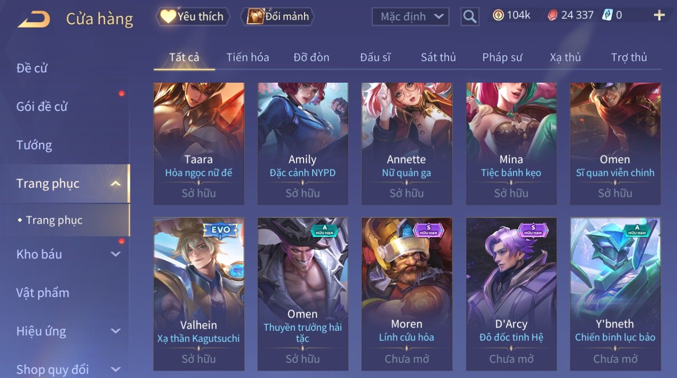677x378 pixels.
Task: Tap the gold coin balance icon
Action: 498,15
